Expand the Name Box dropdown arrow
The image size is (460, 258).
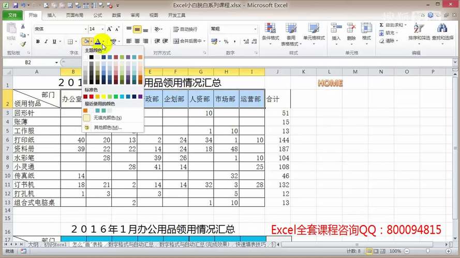(x=56, y=62)
